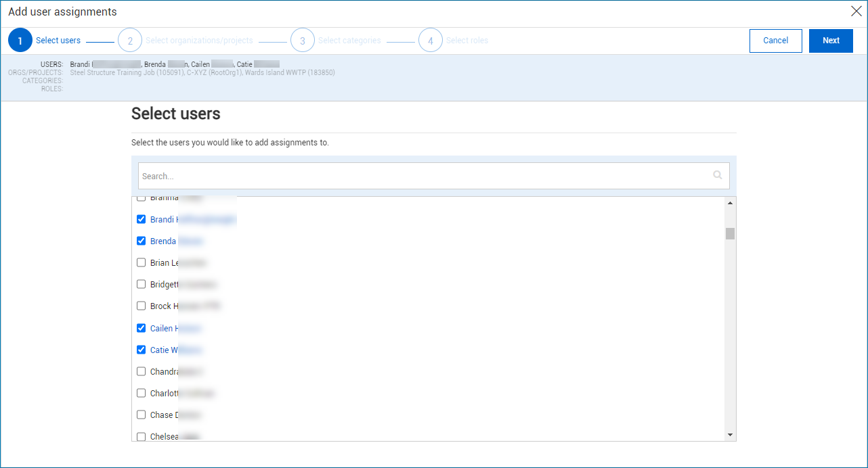Viewport: 868px width, 468px height.
Task: Check the Brian Le checkbox
Action: point(141,262)
